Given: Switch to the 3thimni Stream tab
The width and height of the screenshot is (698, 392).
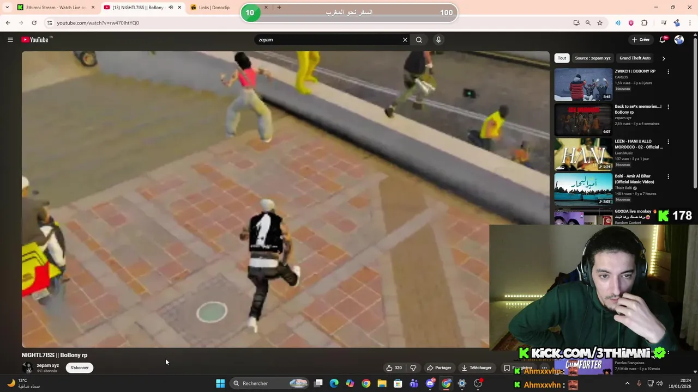Looking at the screenshot, I should (55, 8).
